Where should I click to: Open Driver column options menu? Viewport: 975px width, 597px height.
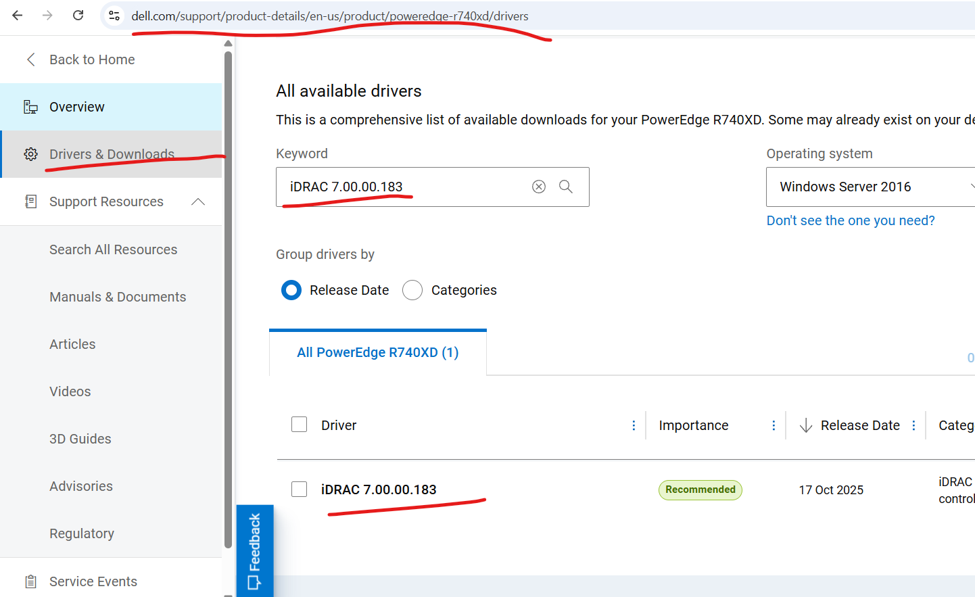click(634, 425)
